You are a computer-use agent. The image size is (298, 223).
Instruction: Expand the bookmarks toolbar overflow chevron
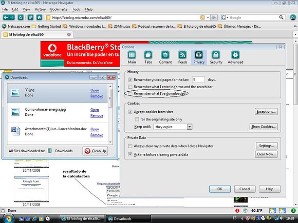click(295, 26)
